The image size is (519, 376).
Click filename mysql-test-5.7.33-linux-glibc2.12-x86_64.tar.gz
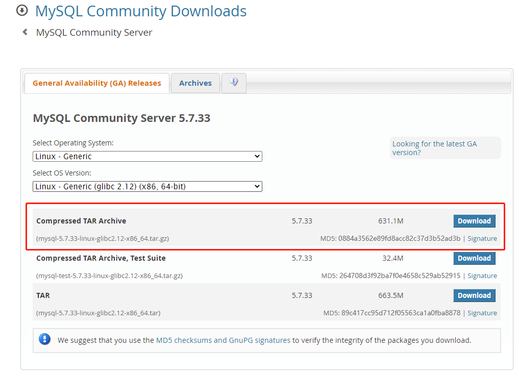(x=109, y=275)
